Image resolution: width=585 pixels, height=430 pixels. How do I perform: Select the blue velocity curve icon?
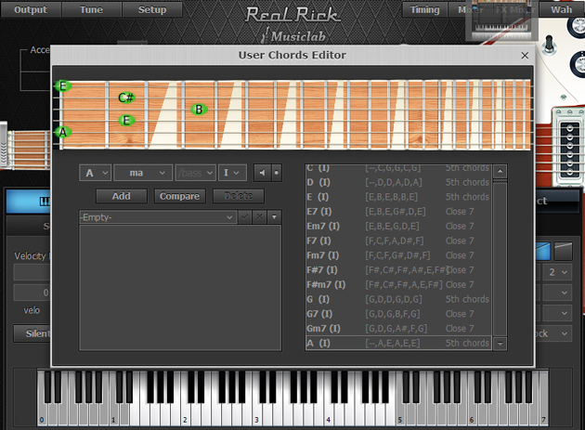(x=543, y=251)
